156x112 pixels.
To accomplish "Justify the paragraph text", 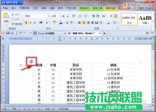I will pos(92,22).
